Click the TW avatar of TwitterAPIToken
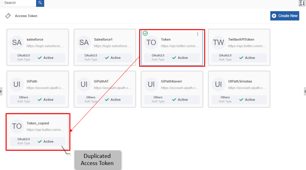 tap(218, 42)
